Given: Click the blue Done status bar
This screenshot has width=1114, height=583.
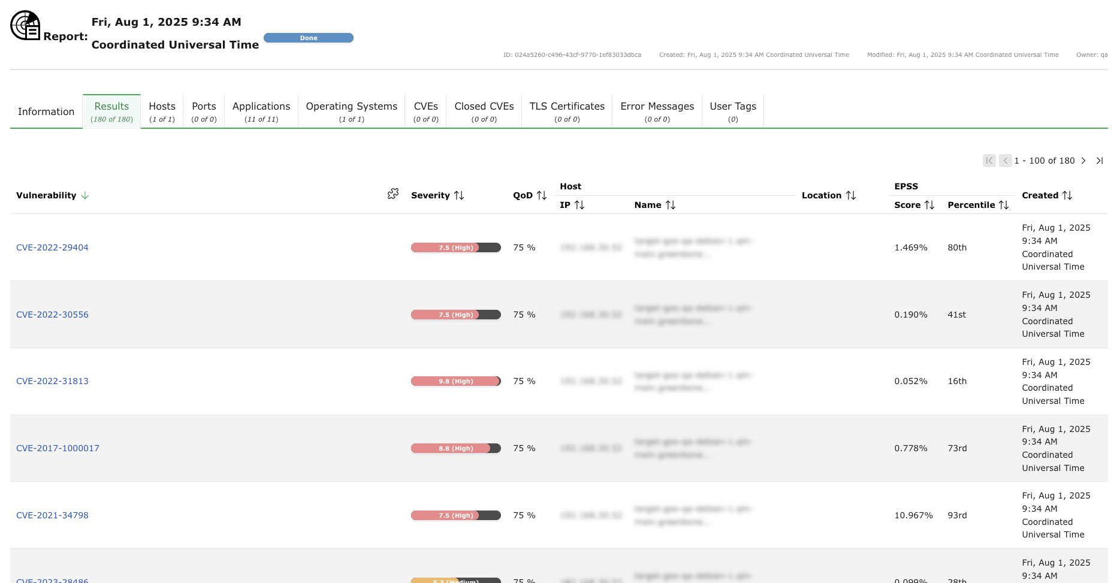Looking at the screenshot, I should click(309, 38).
